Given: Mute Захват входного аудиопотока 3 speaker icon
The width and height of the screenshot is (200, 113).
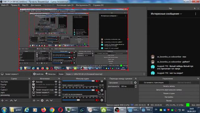Looking at the screenshot, I should pyautogui.click(x=97, y=90).
